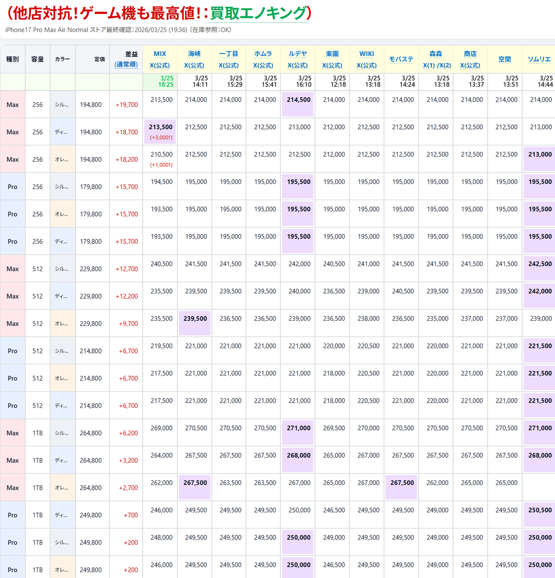Open the /X(2) link under 森森
This screenshot has width=555, height=578.
(x=445, y=66)
